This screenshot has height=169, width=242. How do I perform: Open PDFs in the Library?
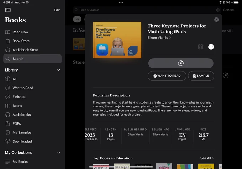pos(32,123)
